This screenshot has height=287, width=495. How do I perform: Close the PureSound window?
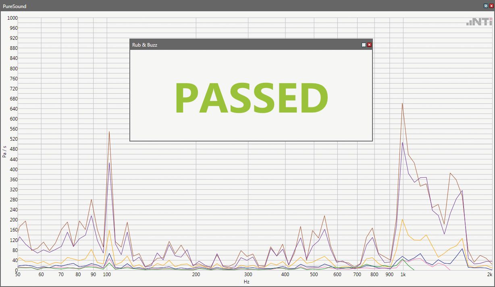tap(491, 6)
